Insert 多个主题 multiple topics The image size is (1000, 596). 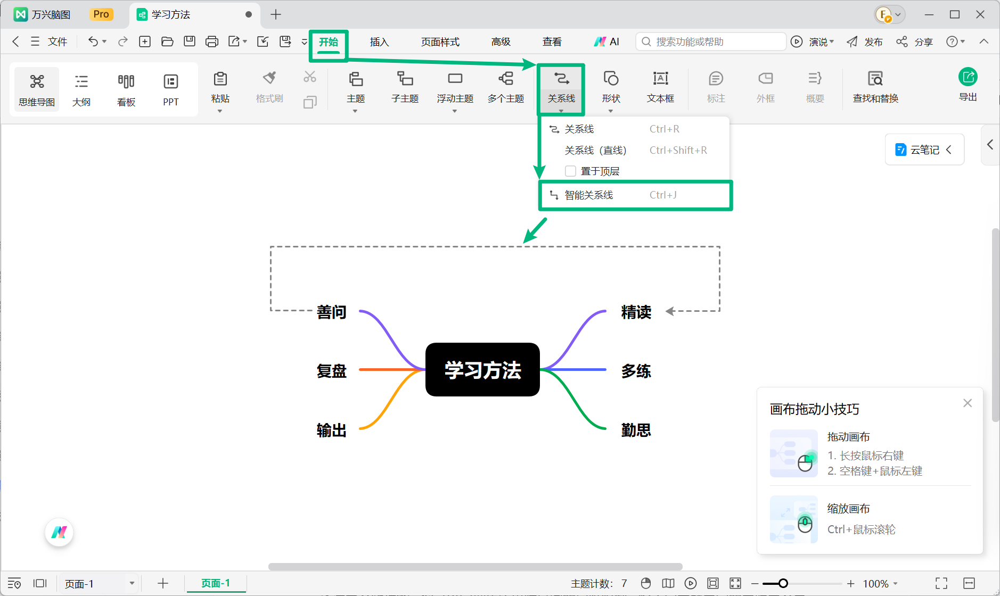(x=506, y=87)
